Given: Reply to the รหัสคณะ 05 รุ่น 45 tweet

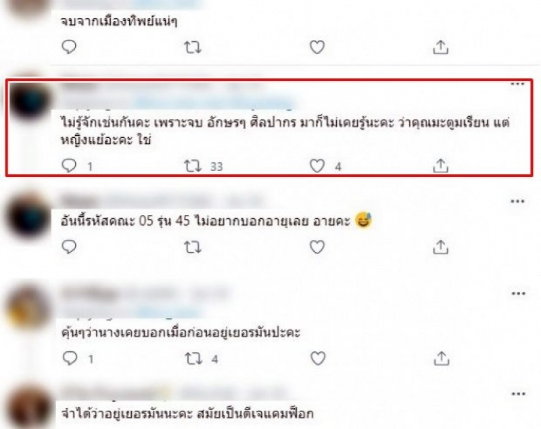Looking at the screenshot, I should 69,247.
